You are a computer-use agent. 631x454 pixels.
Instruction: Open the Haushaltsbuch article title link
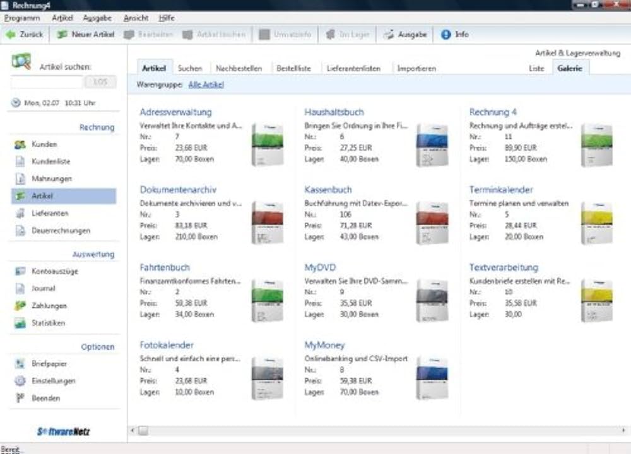(334, 112)
